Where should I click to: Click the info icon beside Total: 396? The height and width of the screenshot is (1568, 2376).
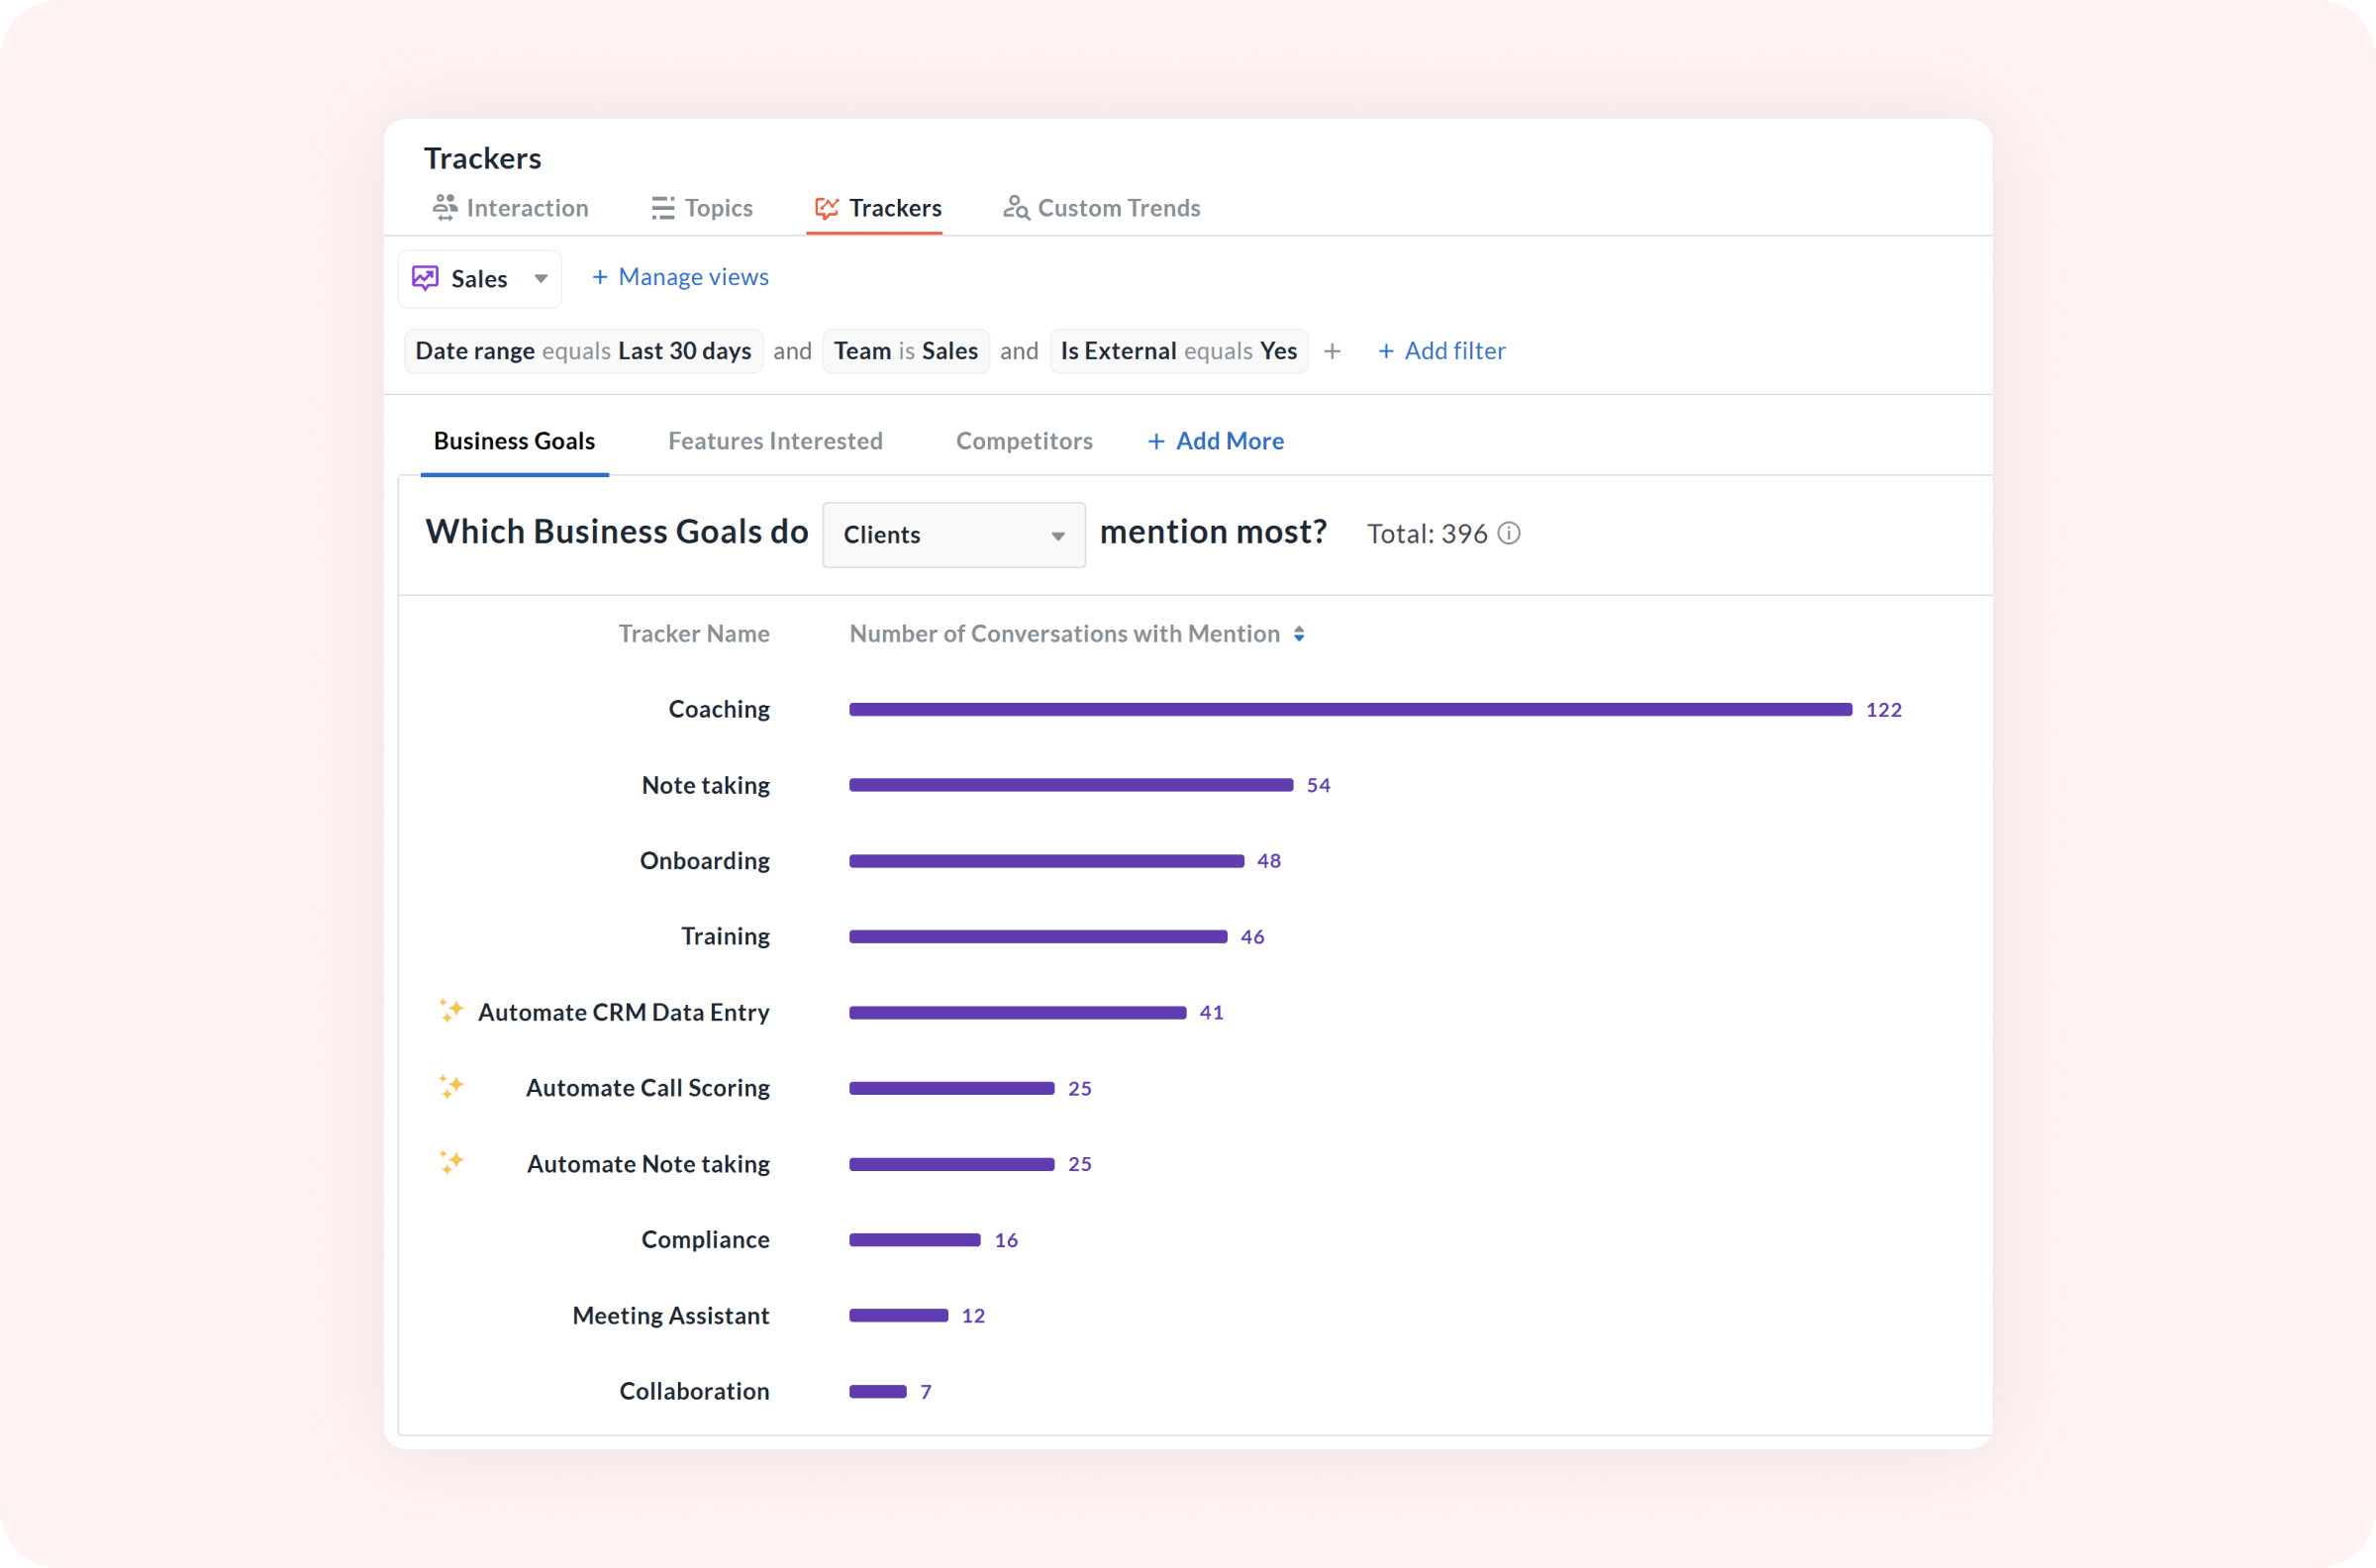tap(1509, 534)
